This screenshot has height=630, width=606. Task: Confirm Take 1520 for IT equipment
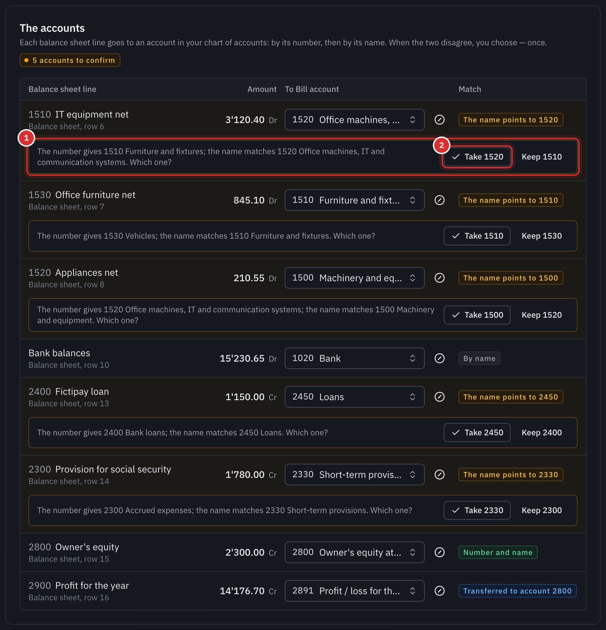click(x=477, y=157)
